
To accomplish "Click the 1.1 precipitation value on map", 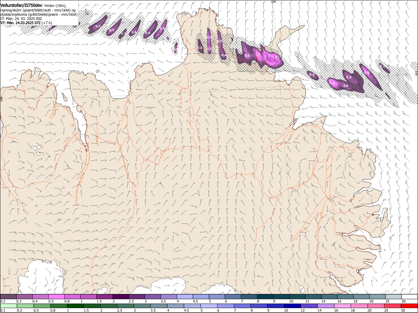I will [x=267, y=57].
